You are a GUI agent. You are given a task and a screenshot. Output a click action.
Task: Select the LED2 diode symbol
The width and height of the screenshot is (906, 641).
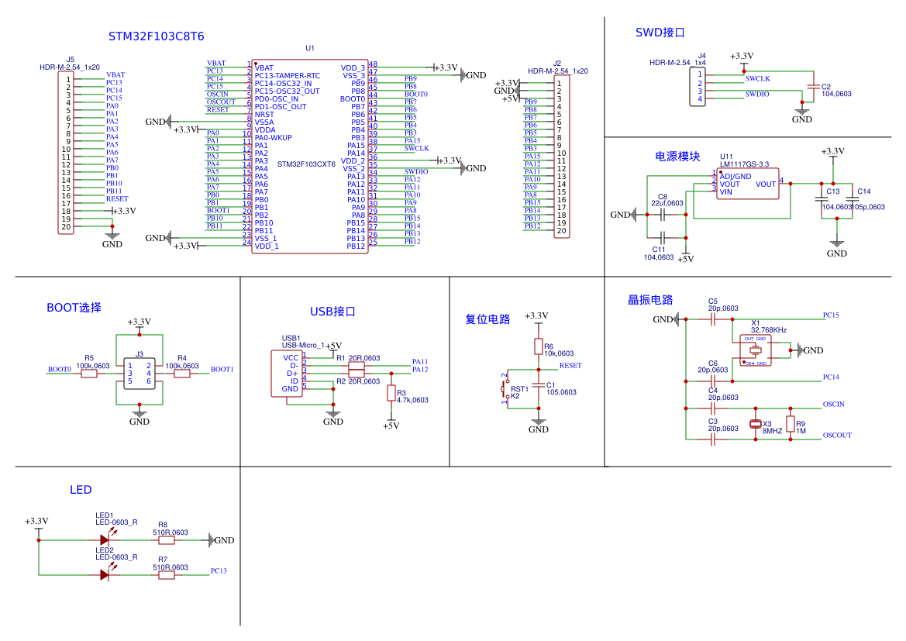point(105,574)
